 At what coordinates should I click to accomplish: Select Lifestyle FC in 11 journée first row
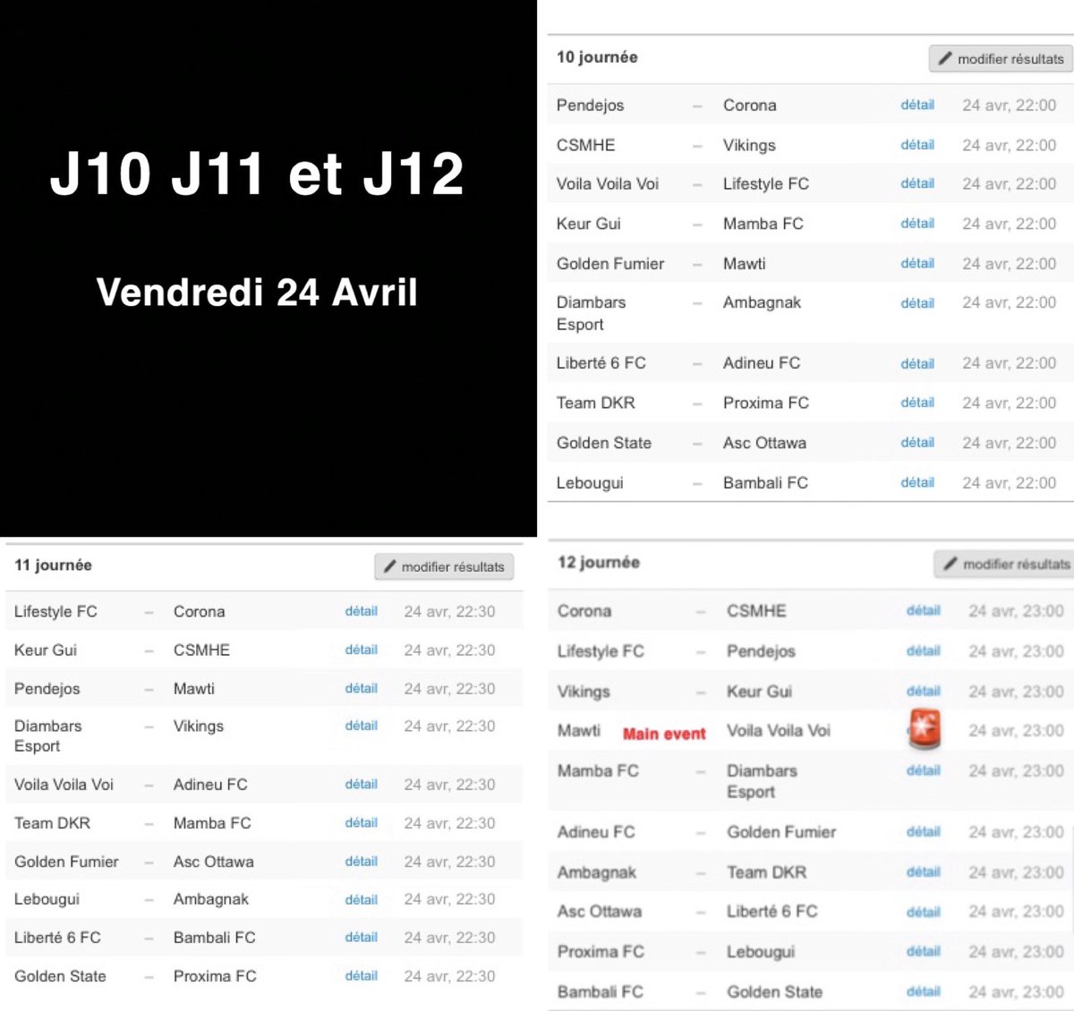point(55,612)
